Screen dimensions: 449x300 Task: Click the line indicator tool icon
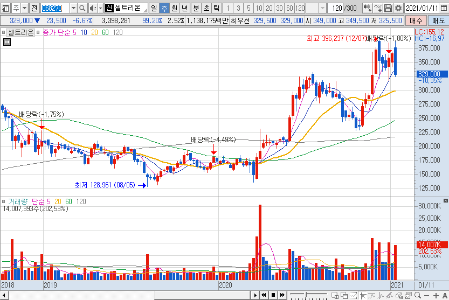(x=372, y=295)
